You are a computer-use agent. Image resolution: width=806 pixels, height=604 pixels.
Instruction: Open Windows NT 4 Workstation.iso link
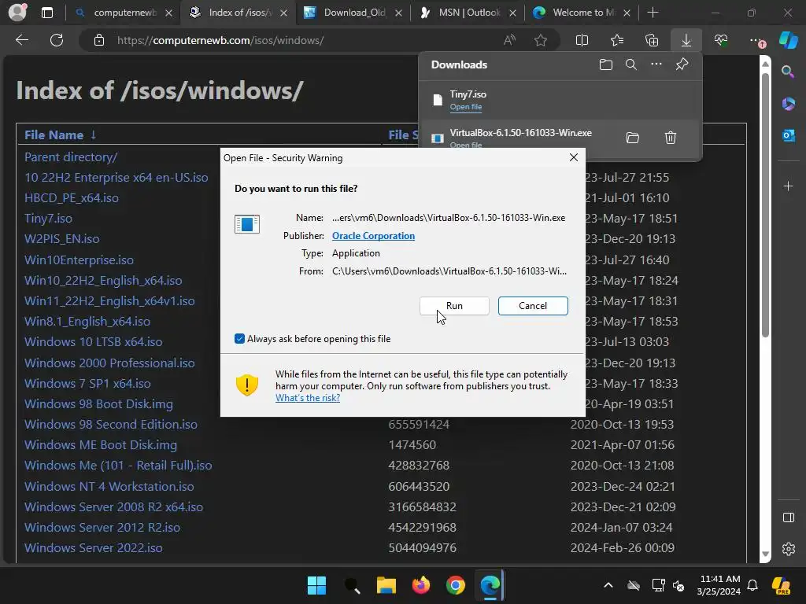coord(109,486)
